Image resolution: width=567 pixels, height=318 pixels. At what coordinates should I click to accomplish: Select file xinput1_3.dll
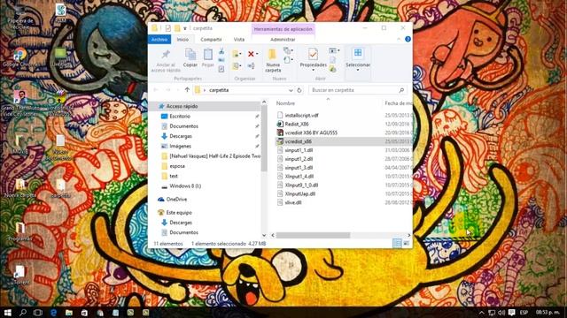[x=299, y=168]
